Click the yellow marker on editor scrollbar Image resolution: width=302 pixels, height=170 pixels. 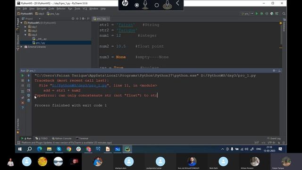point(281,47)
